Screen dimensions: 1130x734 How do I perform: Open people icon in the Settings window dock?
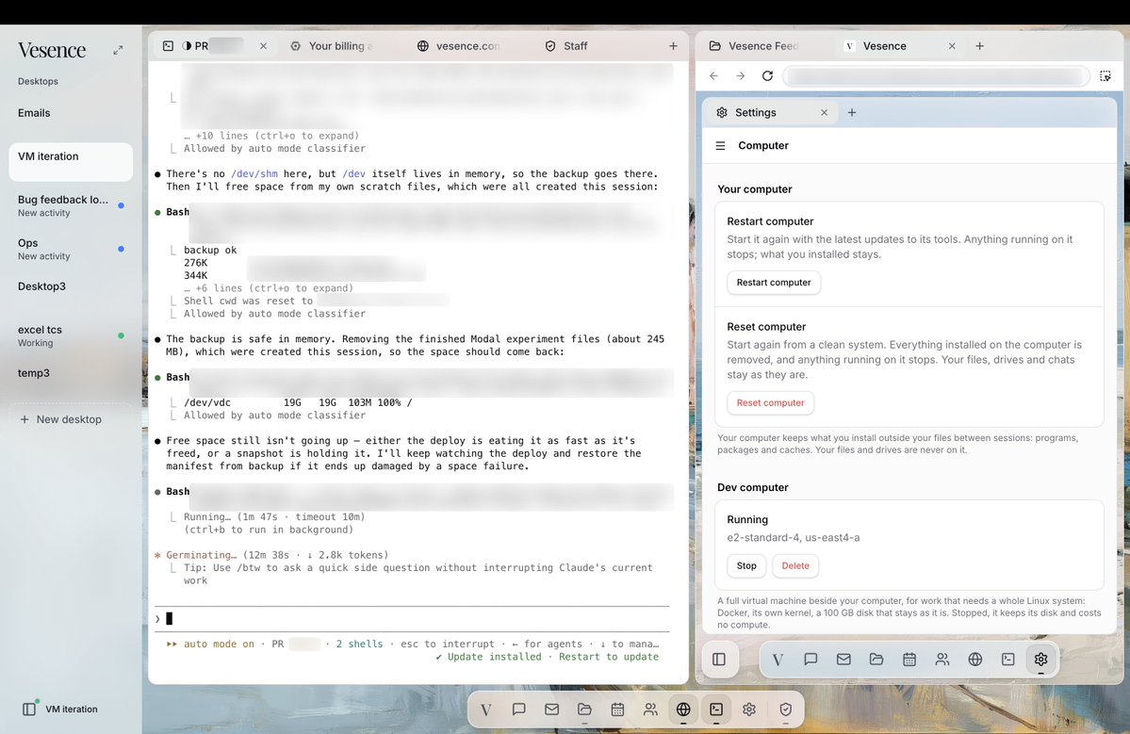pyautogui.click(x=942, y=659)
